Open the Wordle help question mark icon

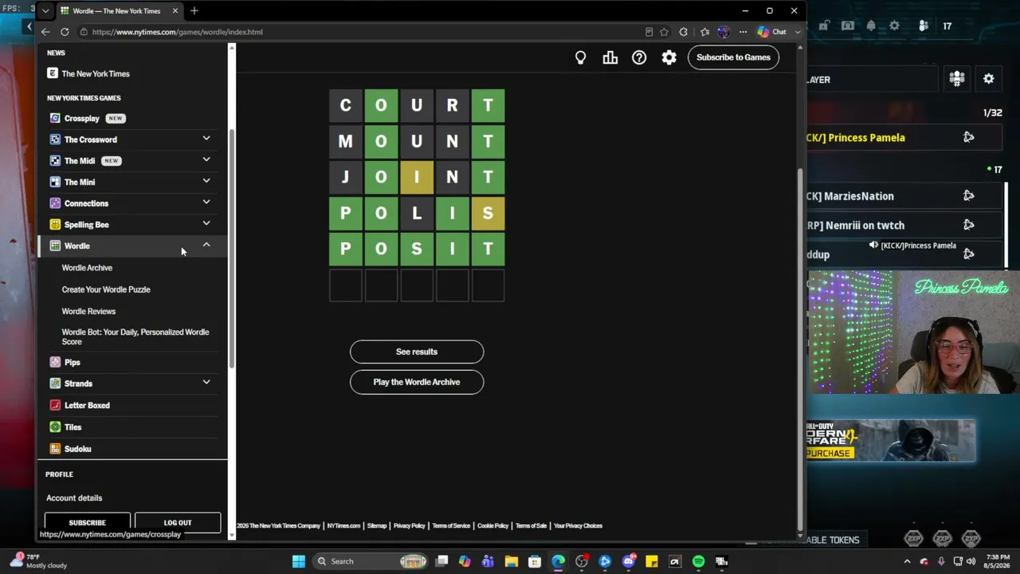point(639,57)
